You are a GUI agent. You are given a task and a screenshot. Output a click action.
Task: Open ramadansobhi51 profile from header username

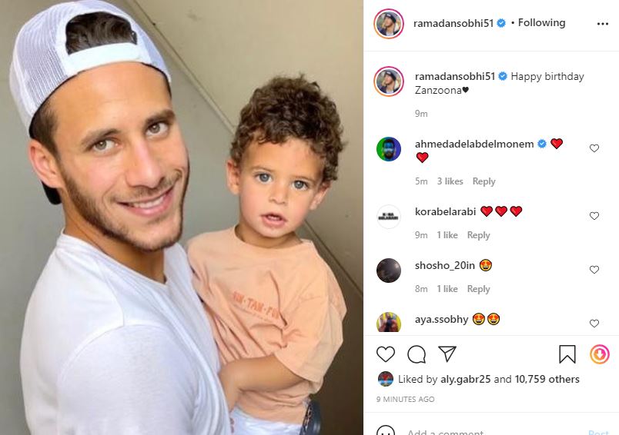pos(453,23)
